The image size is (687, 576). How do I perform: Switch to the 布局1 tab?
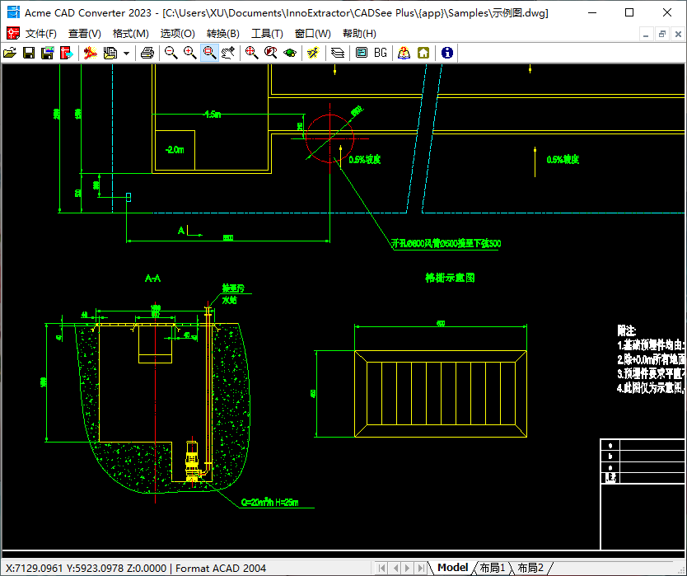click(x=493, y=568)
